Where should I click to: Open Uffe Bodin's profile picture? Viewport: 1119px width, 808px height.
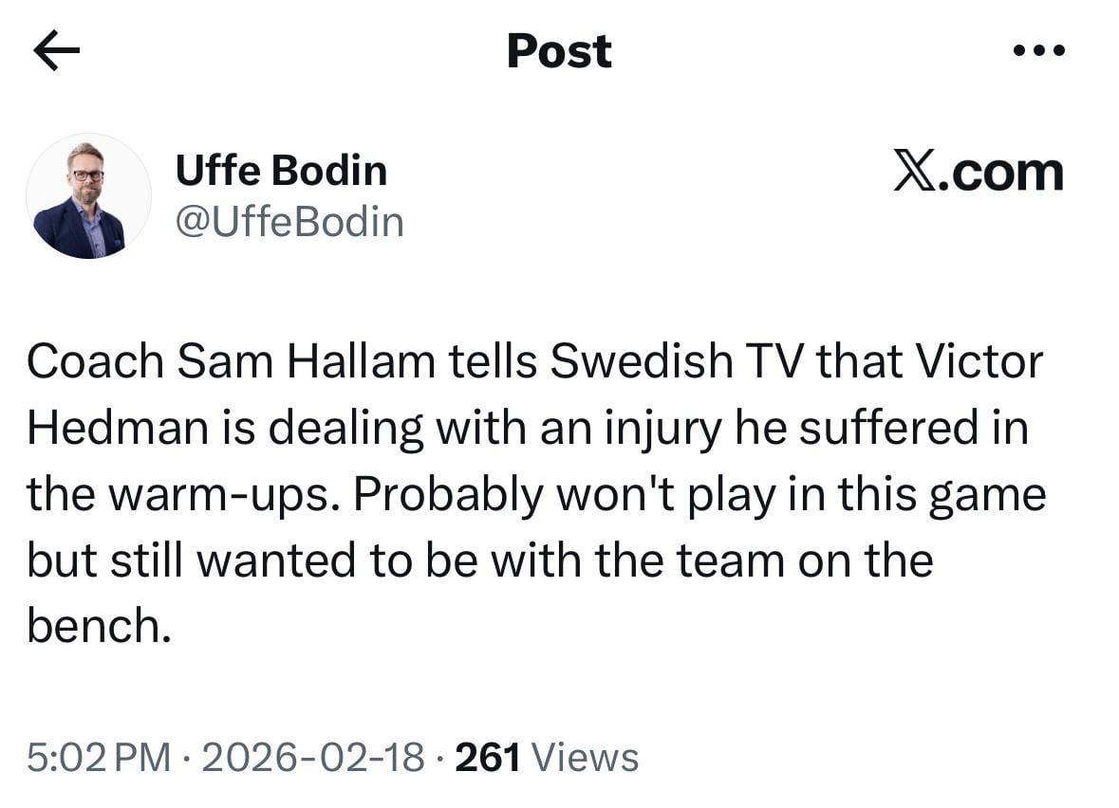click(x=88, y=196)
